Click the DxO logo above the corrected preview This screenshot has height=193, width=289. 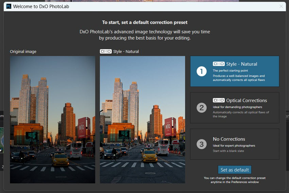tap(106, 51)
